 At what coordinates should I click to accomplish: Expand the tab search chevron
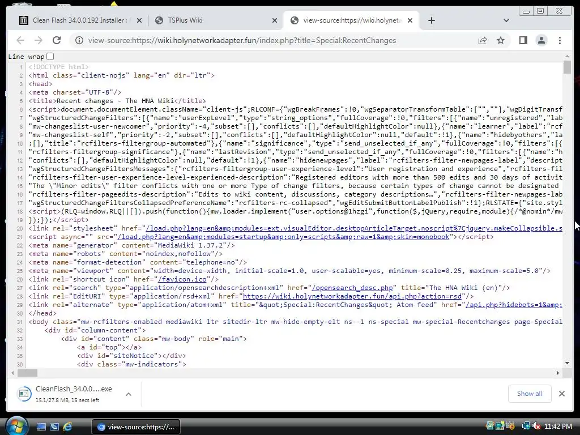tap(506, 20)
